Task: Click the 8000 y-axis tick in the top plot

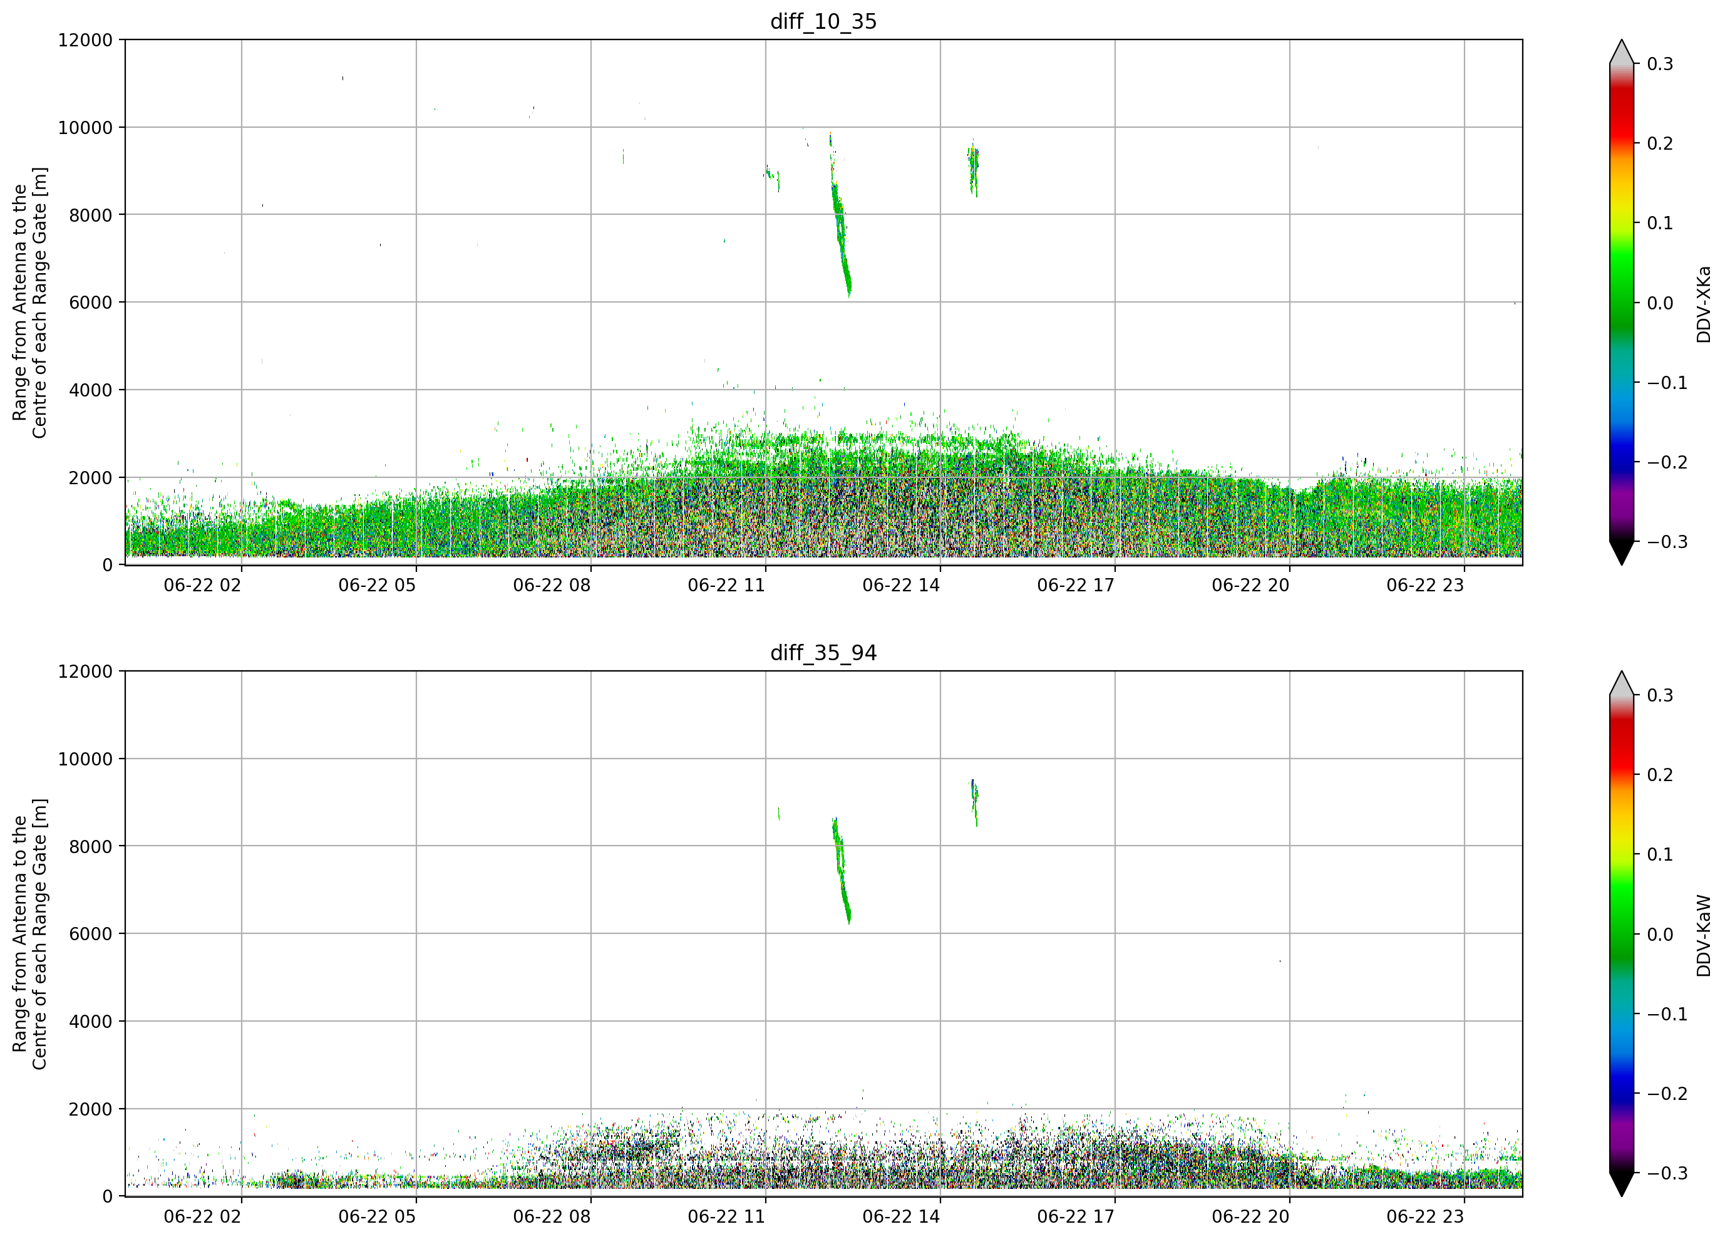Action: [91, 215]
